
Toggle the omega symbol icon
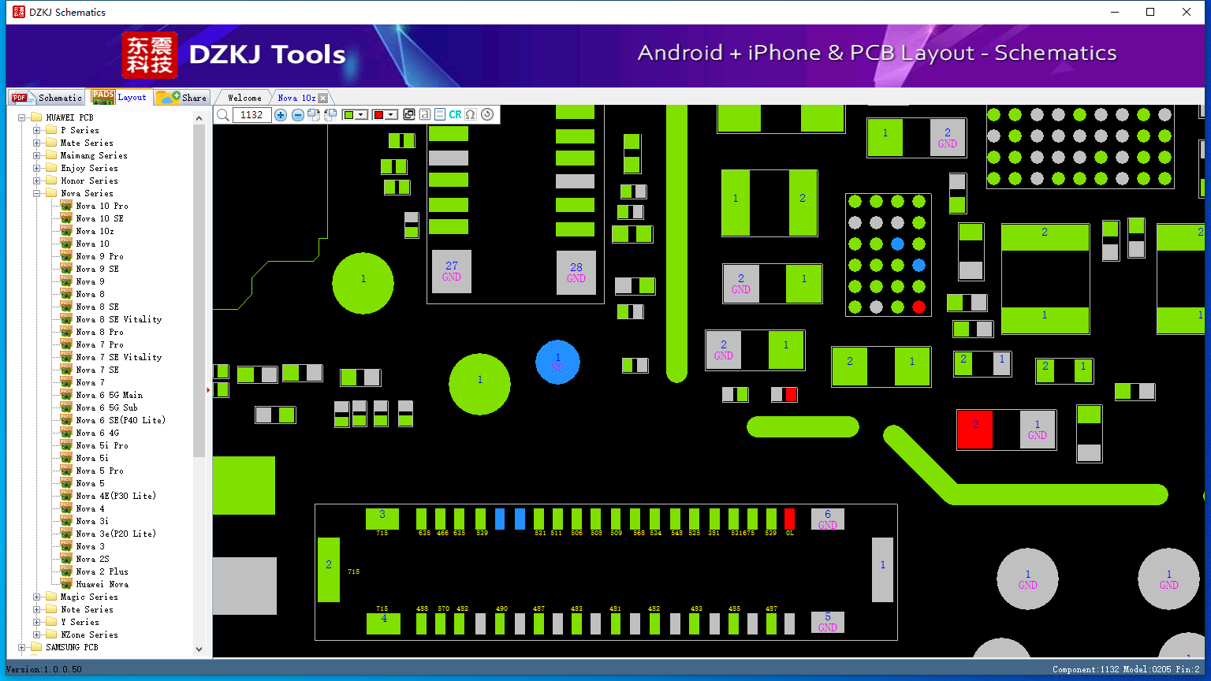471,115
